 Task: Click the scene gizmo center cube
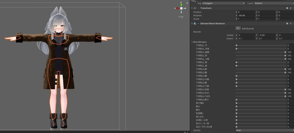181,8
